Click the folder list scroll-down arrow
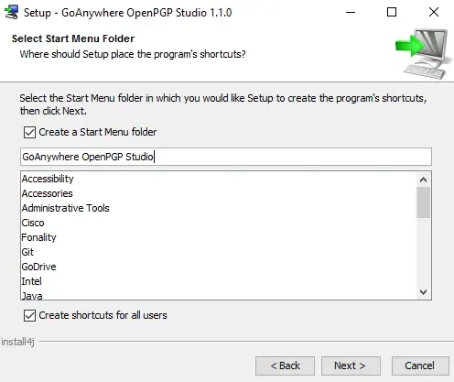The height and width of the screenshot is (382, 454). click(423, 292)
